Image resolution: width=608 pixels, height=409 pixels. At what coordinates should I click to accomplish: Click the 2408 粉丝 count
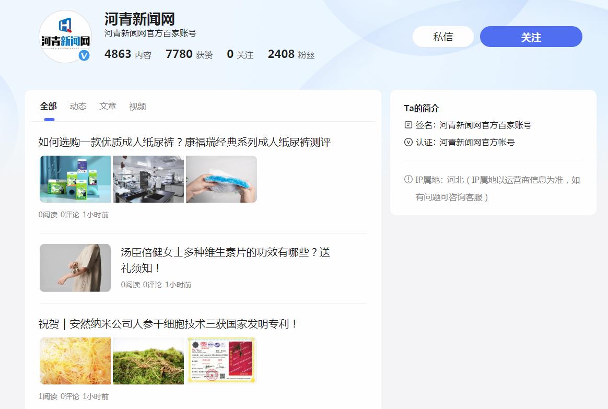291,54
